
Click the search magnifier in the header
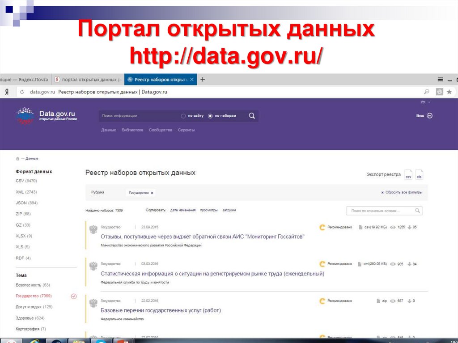pyautogui.click(x=252, y=116)
